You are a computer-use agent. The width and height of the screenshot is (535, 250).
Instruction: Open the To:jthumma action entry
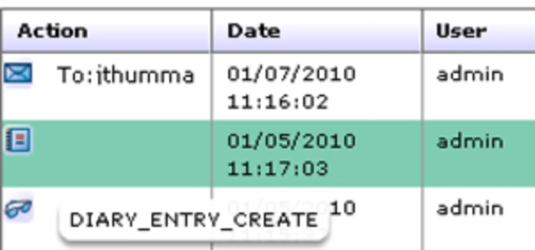126,75
